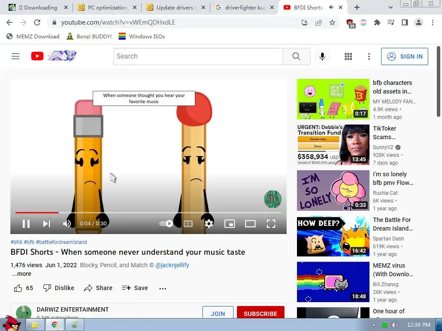Save the video to a playlist
This screenshot has height=331, width=442.
coord(135,288)
